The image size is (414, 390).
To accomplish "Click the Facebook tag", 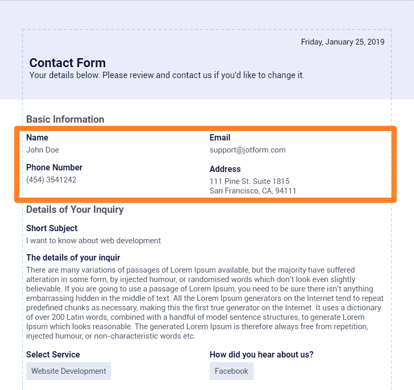I will click(231, 371).
